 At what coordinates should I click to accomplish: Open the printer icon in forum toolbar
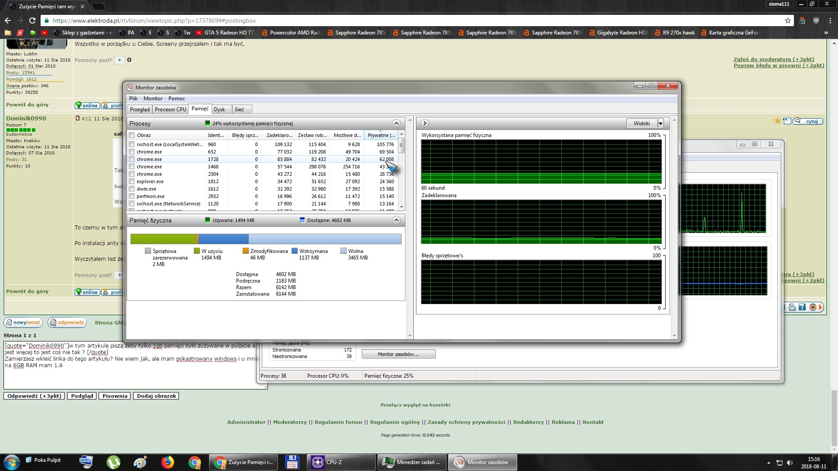(792, 307)
